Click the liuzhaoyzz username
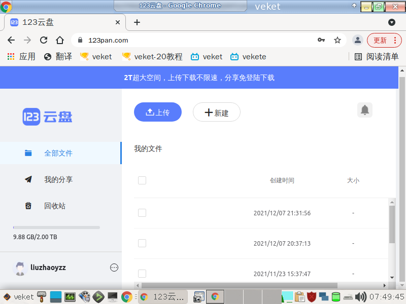 48,268
